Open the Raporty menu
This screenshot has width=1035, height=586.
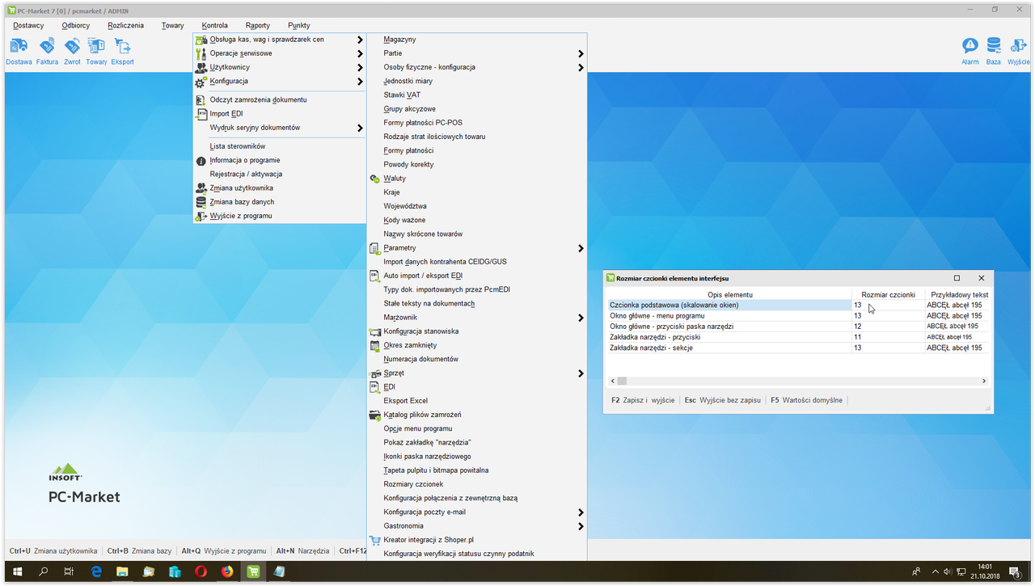[258, 25]
